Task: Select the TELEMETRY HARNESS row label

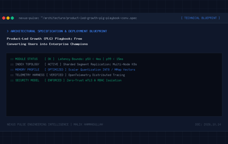Action: (x=27, y=75)
